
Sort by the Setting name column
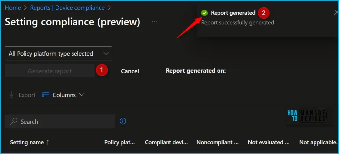click(x=30, y=142)
